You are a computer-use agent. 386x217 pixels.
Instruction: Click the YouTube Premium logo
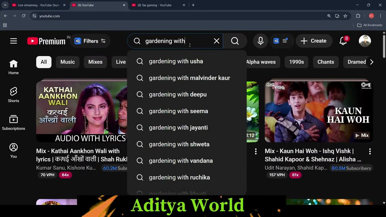pos(46,41)
